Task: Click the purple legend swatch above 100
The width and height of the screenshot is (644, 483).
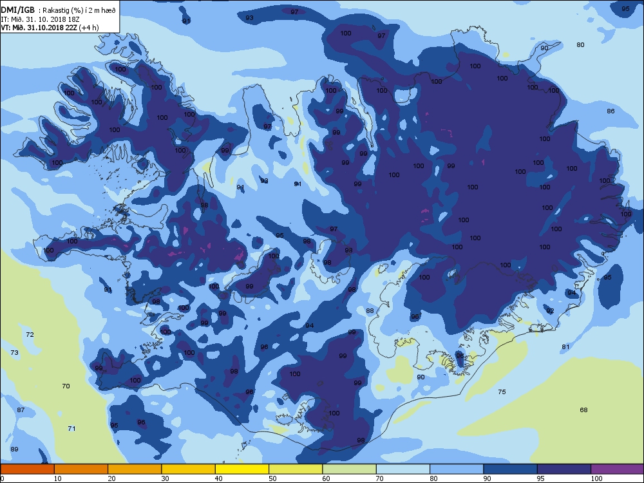Action: [618, 469]
